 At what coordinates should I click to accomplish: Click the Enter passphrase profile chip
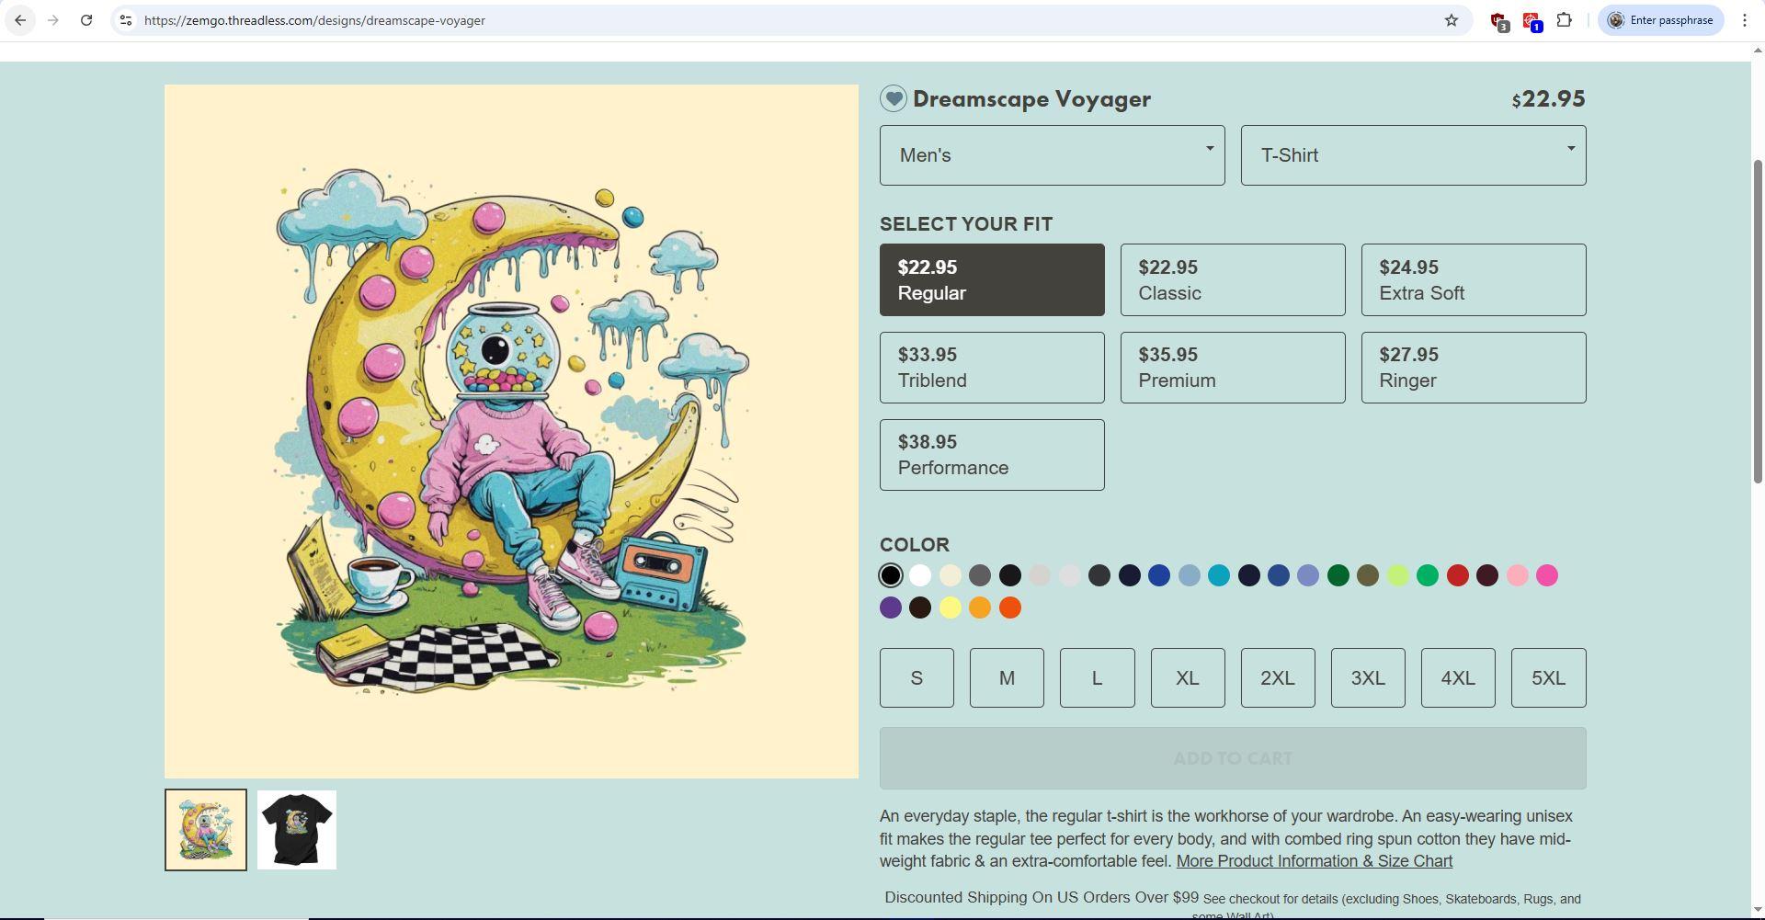tap(1660, 20)
